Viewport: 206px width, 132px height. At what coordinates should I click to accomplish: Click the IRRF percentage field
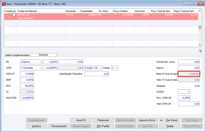click(27, 80)
